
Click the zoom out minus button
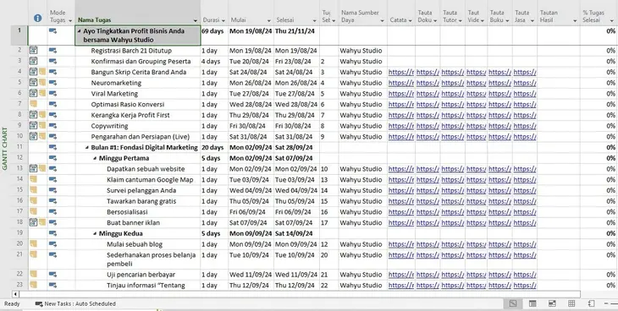pyautogui.click(x=606, y=303)
